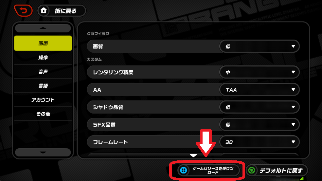This screenshot has height=181, width=322.
Task: Expand the フレームレート 30 dropdown
Action: pyautogui.click(x=259, y=142)
